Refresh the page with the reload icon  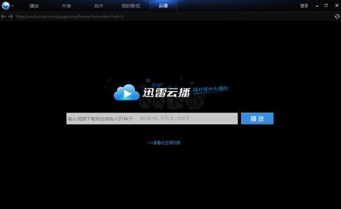click(337, 16)
